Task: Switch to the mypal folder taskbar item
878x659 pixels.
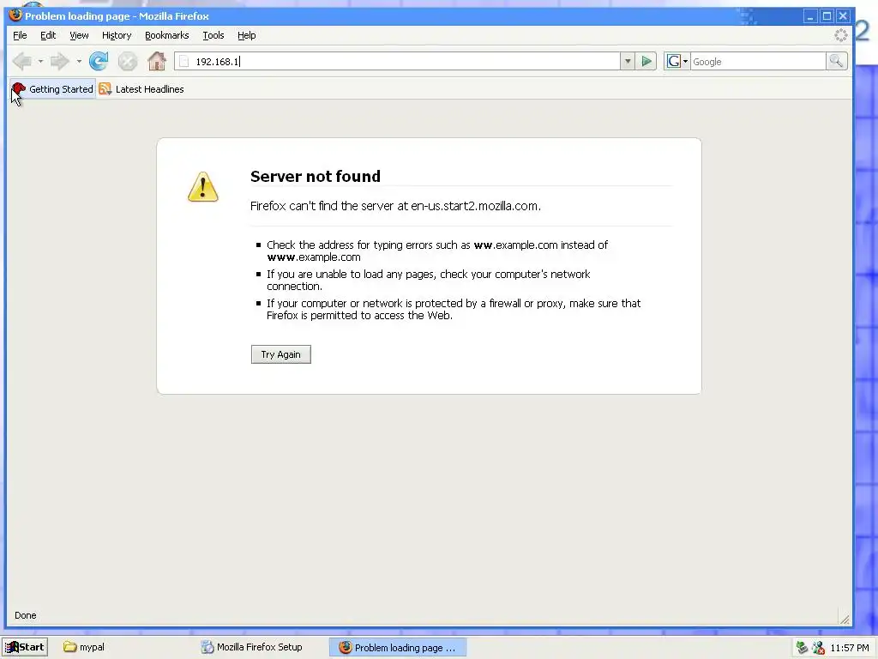Action: click(x=84, y=647)
